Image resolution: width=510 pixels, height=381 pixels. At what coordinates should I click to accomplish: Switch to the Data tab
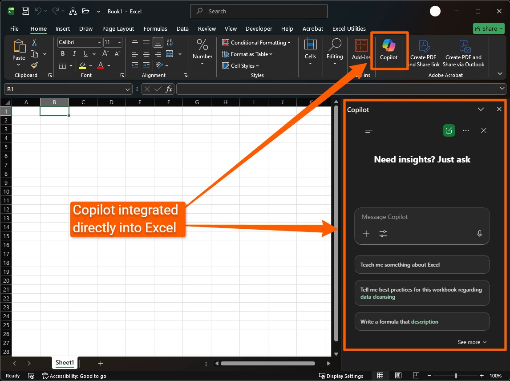pyautogui.click(x=182, y=28)
